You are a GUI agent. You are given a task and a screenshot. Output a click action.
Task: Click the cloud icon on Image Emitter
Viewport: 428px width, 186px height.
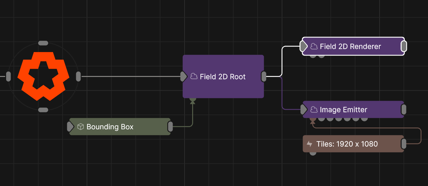pyautogui.click(x=314, y=109)
